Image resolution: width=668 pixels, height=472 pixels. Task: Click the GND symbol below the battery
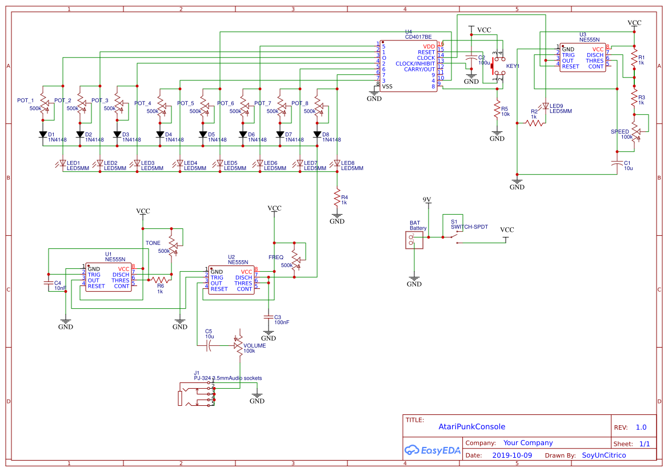pyautogui.click(x=414, y=279)
